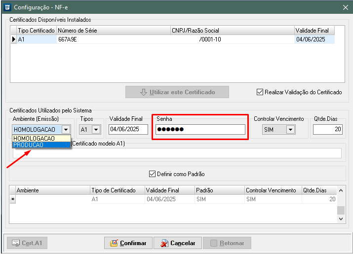The width and height of the screenshot is (353, 254).
Task: Toggle the Definir como Padrão checkbox
Action: click(x=152, y=174)
